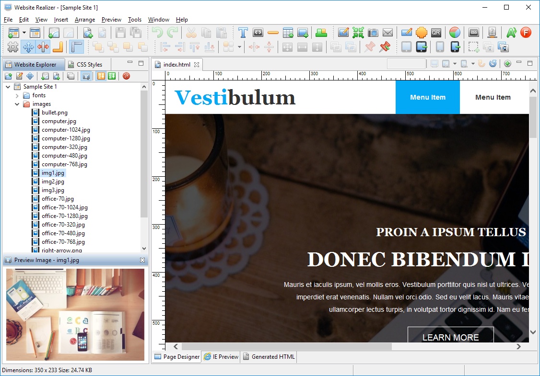Open the Arrange menu
The image size is (540, 376).
coord(85,20)
